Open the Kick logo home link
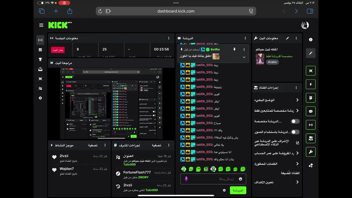 click(x=60, y=25)
